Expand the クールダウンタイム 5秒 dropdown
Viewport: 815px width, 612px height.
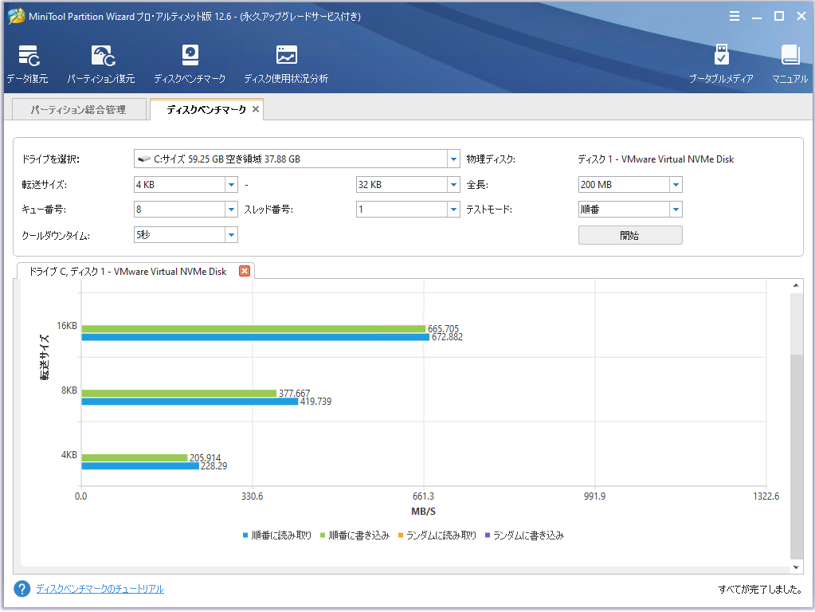(231, 235)
